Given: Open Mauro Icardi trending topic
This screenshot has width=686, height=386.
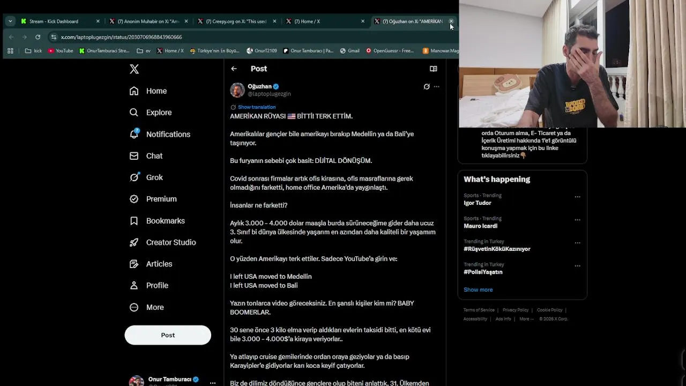Looking at the screenshot, I should tap(480, 226).
